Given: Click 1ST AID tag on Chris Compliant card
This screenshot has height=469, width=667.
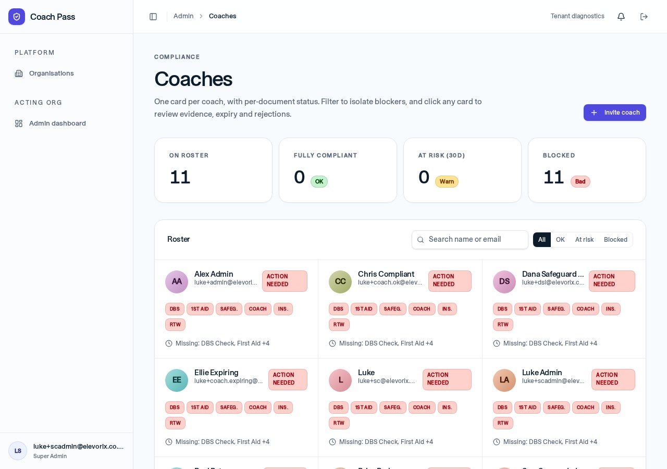Looking at the screenshot, I should [x=364, y=309].
